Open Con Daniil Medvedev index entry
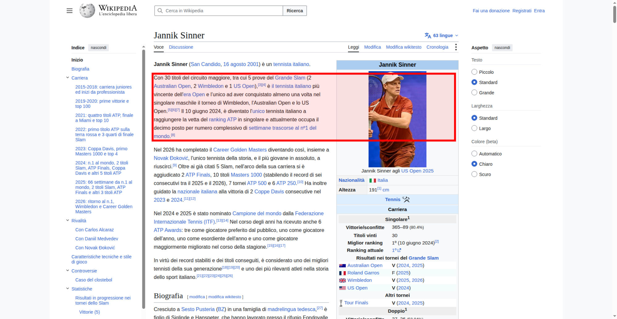Viewport: 617px width, 319px height. [x=97, y=239]
